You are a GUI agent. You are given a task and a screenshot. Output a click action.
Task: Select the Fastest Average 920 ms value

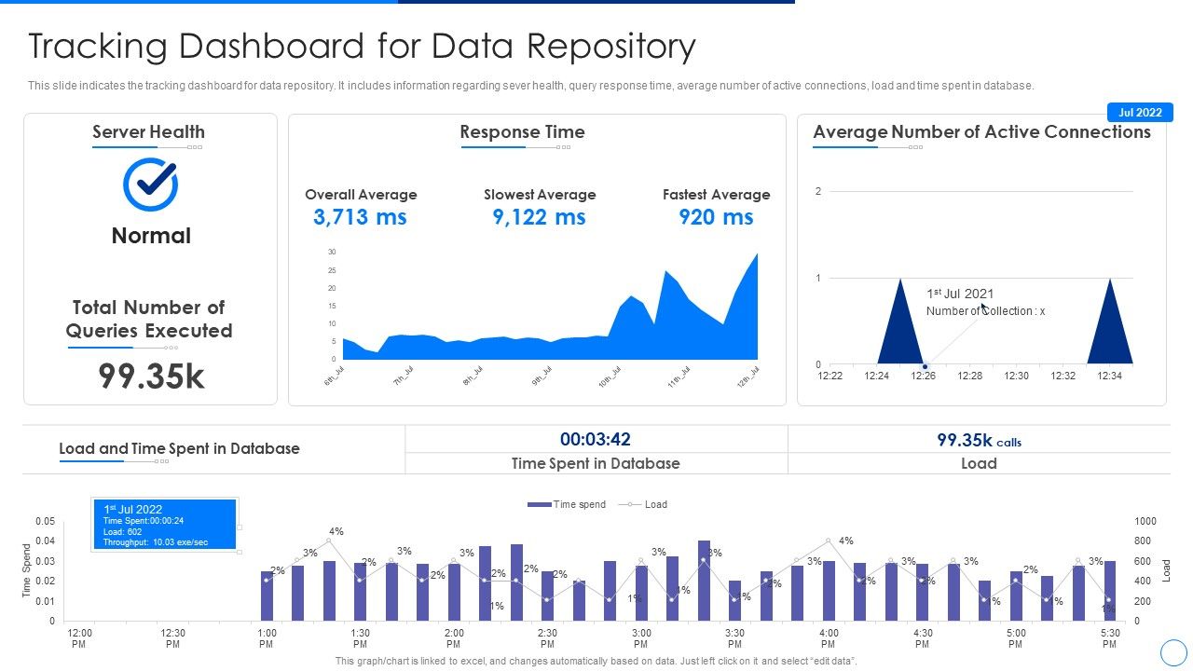(x=716, y=217)
